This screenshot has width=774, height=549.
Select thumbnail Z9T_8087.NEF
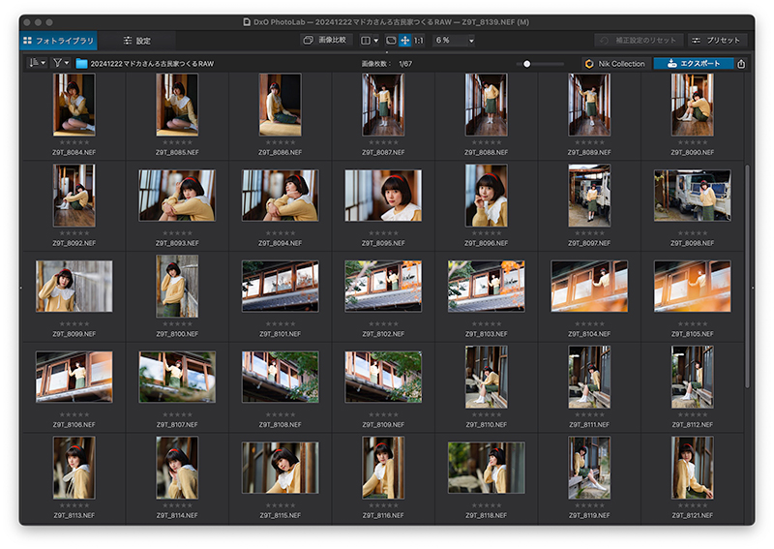tap(383, 105)
